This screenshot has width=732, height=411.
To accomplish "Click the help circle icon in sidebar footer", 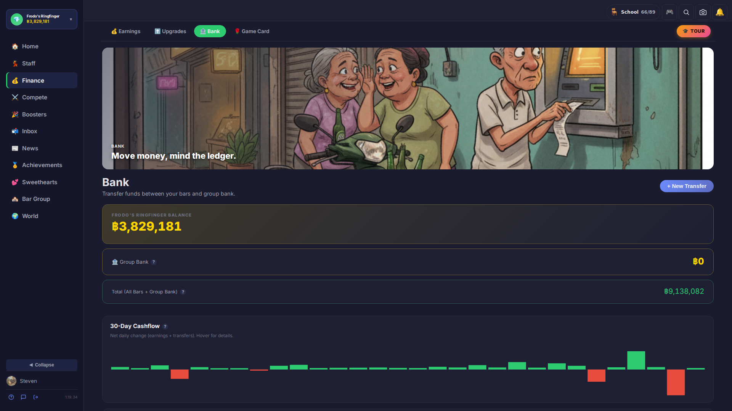I will pyautogui.click(x=11, y=397).
